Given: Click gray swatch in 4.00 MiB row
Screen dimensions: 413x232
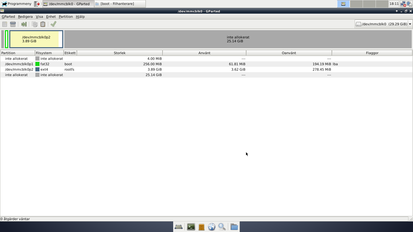Looking at the screenshot, I should click(x=37, y=59).
